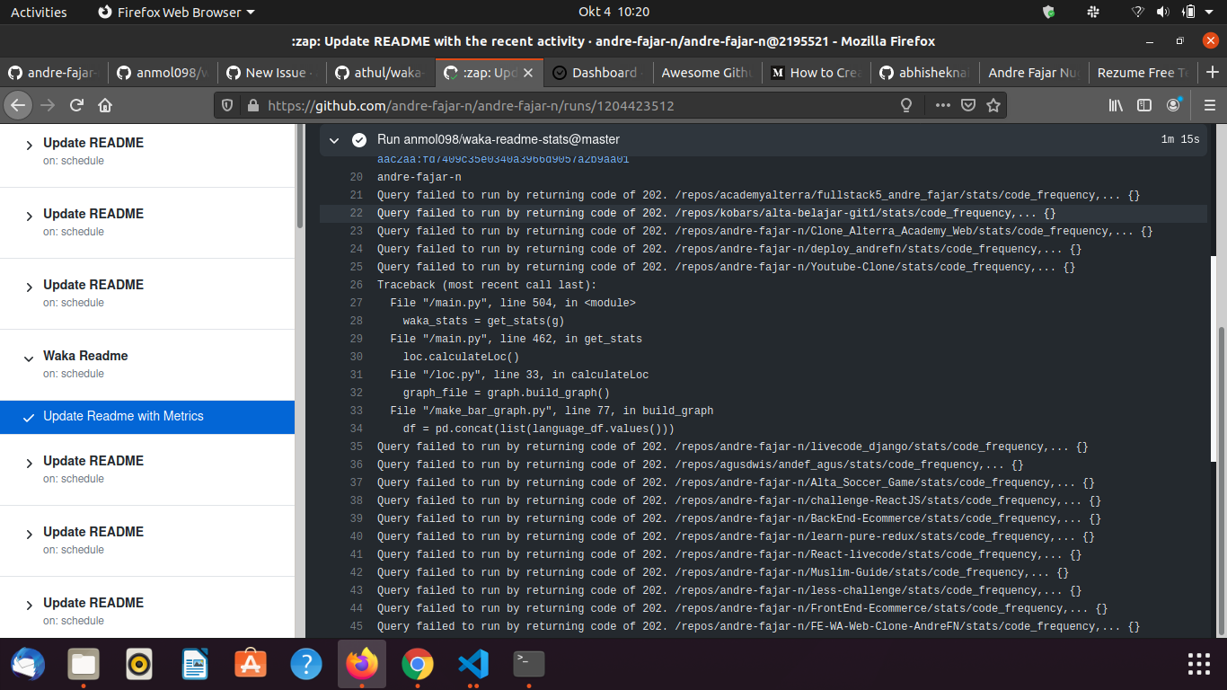Image resolution: width=1227 pixels, height=690 pixels.
Task: Open a new tab with plus button
Action: (1213, 73)
